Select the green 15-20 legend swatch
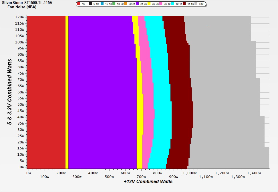 click(114, 4)
